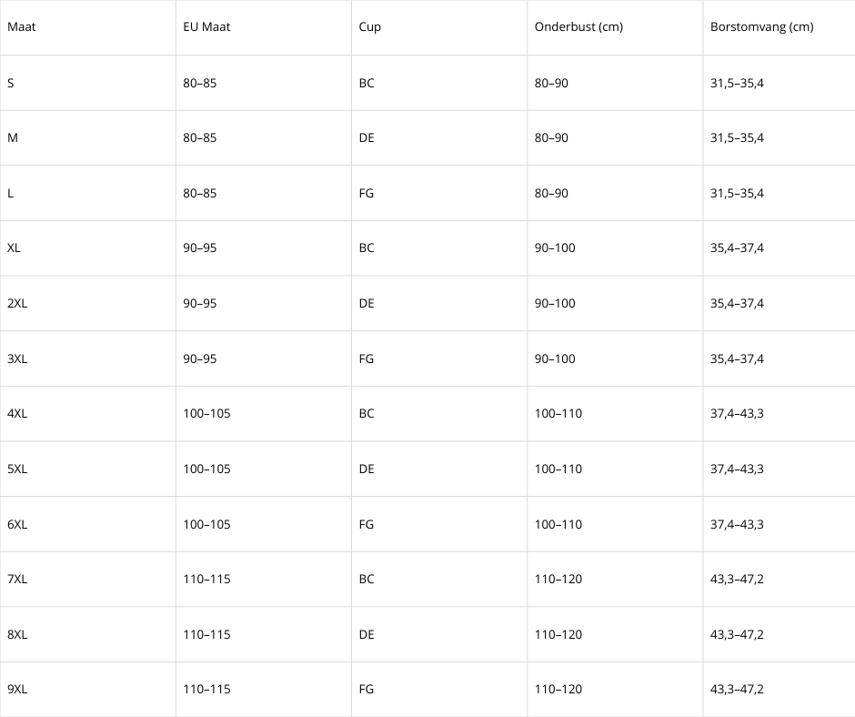The width and height of the screenshot is (855, 717).
Task: Click the FG cup cell in L row
Action: (x=439, y=193)
